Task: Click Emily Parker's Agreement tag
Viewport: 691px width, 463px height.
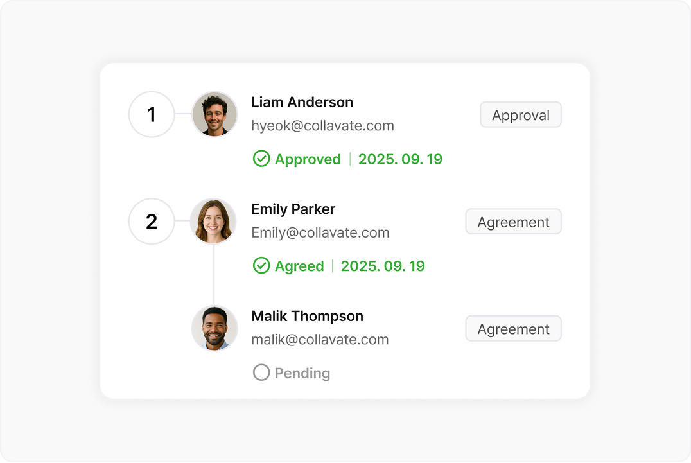Action: tap(513, 222)
